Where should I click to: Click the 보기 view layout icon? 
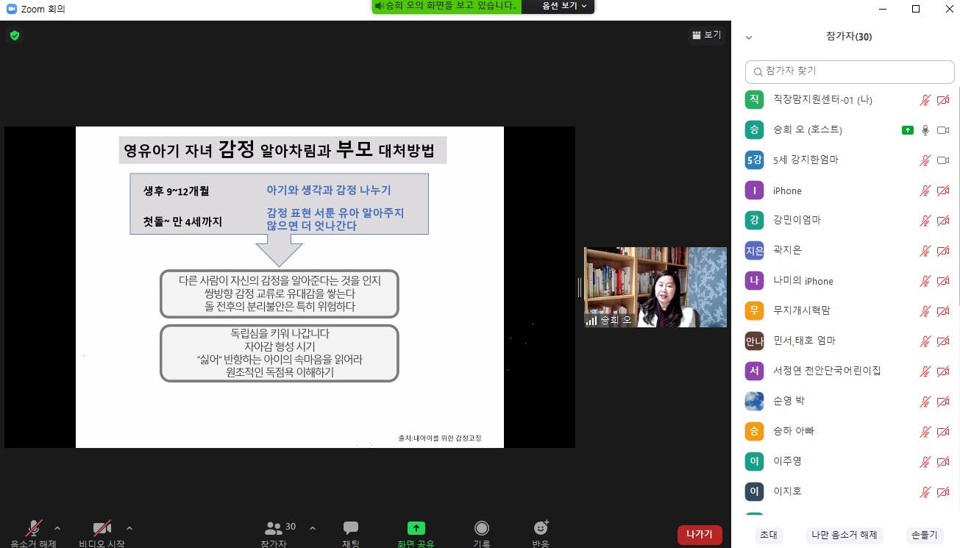coord(706,35)
